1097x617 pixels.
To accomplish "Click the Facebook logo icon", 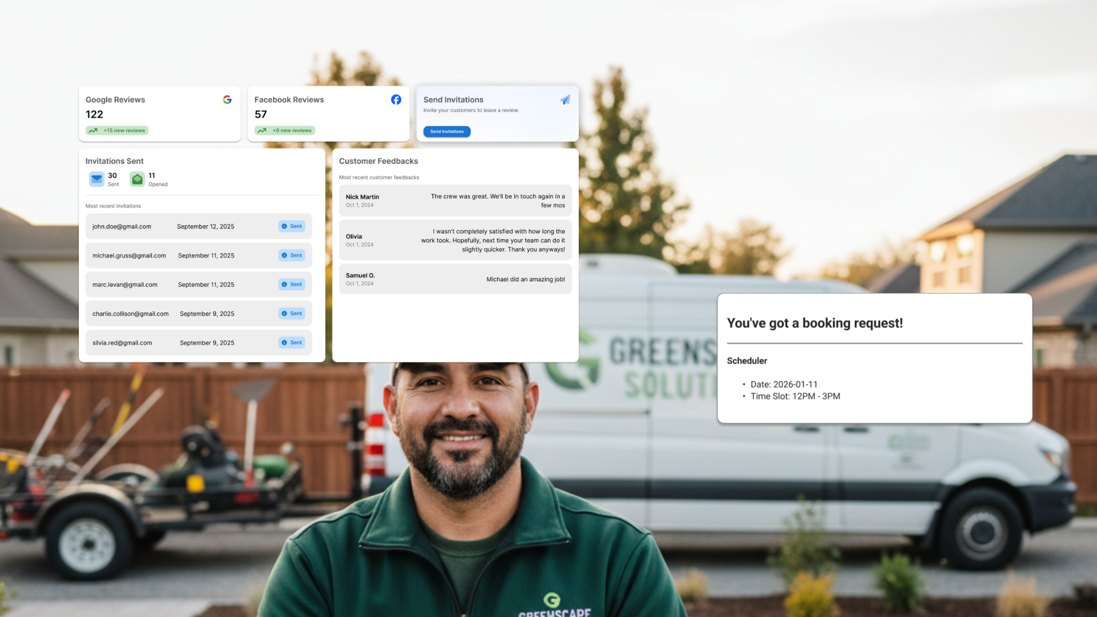I will pyautogui.click(x=396, y=99).
